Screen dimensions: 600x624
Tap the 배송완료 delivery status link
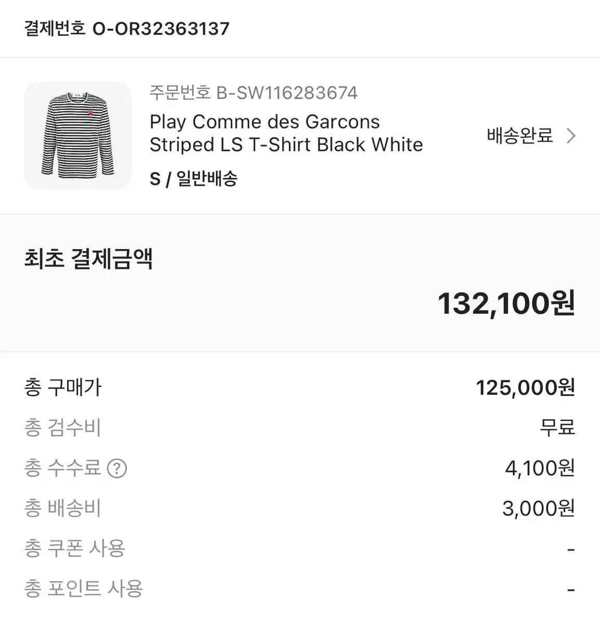520,136
